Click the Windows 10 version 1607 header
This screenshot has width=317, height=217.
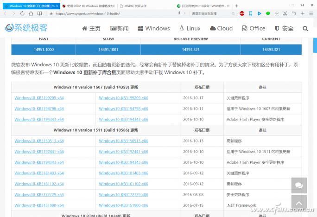95,87
